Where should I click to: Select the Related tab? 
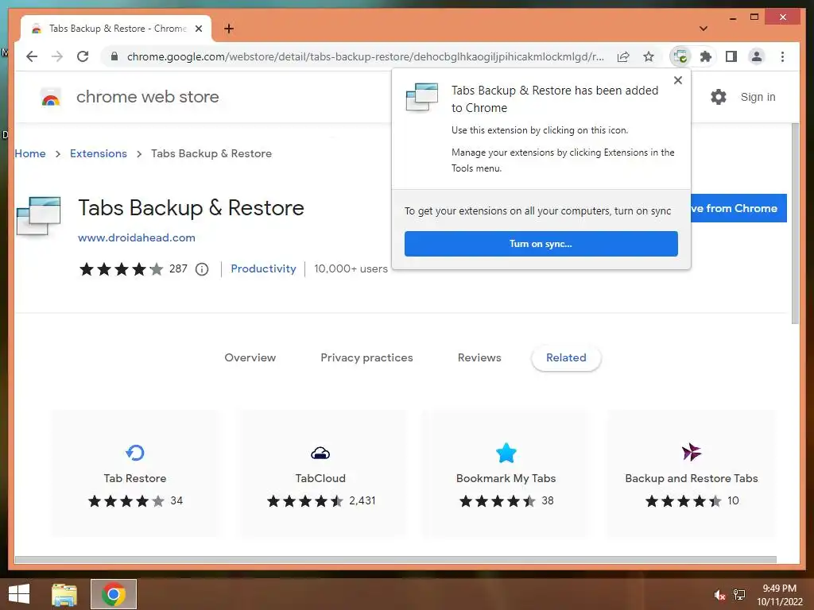pyautogui.click(x=566, y=357)
